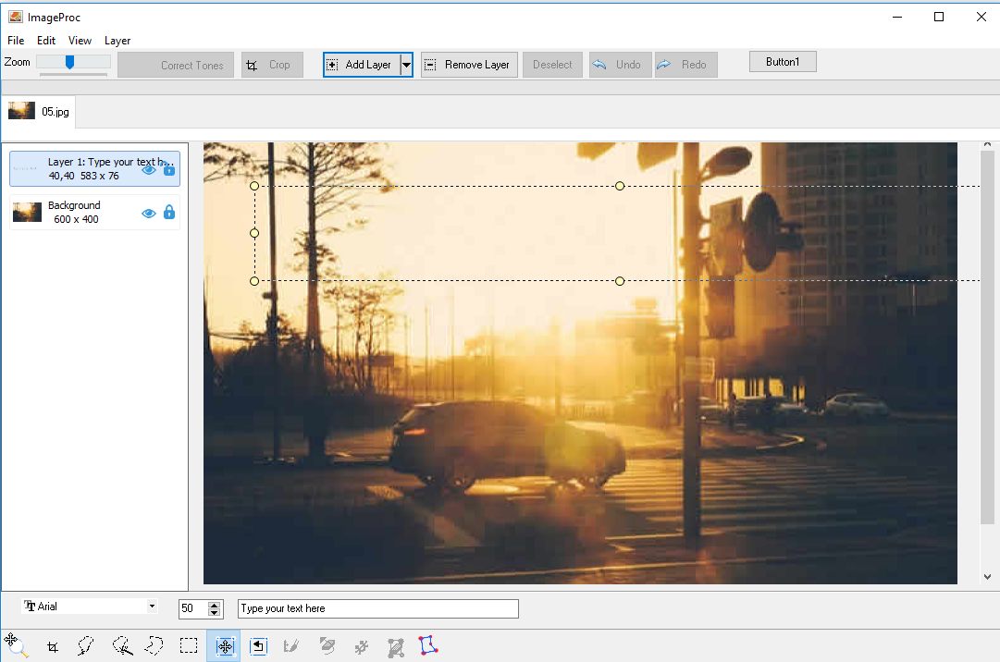This screenshot has height=662, width=1000.
Task: Click the left-middle text box handle
Action: coord(254,233)
